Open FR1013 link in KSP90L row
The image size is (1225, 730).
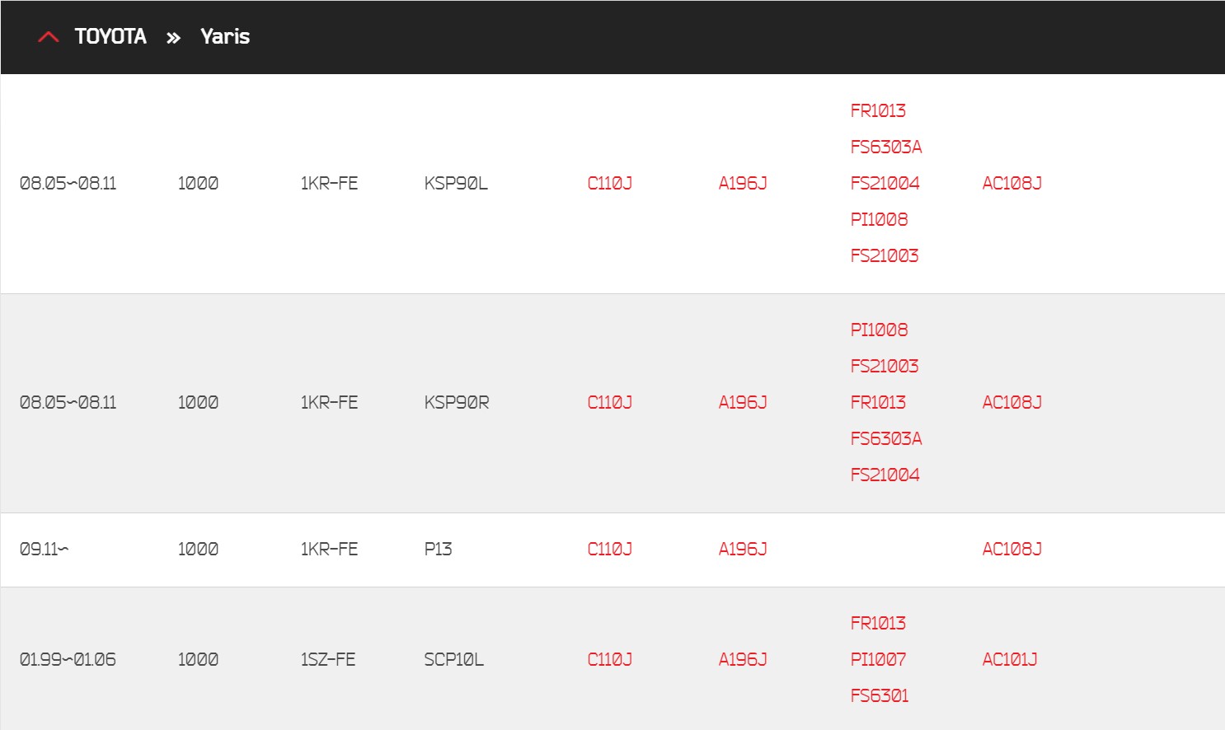point(878,110)
